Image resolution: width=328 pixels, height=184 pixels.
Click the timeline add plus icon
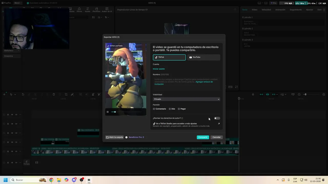click(x=4, y=95)
